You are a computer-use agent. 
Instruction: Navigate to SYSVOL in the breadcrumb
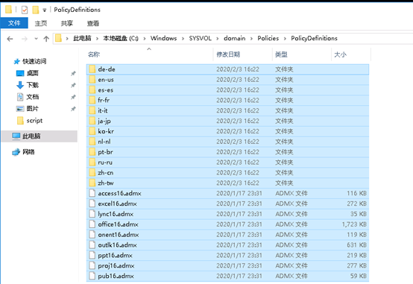[x=201, y=39]
